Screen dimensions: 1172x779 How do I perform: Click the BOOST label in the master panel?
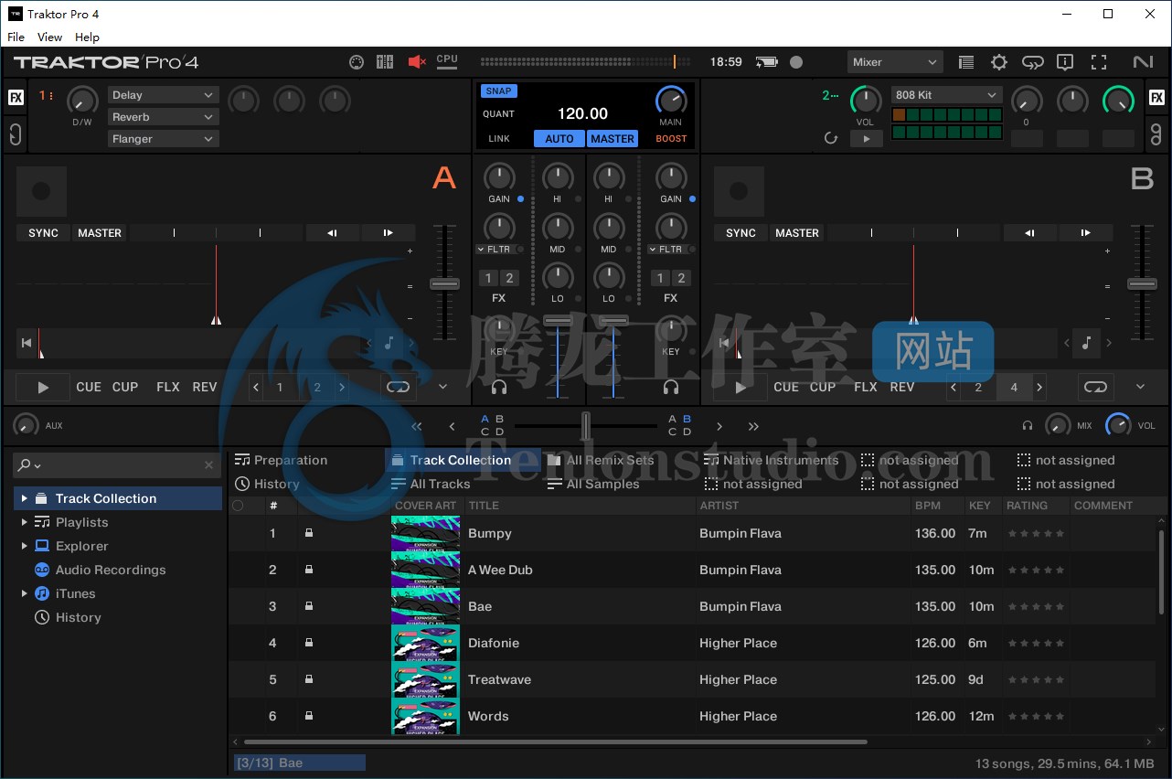pyautogui.click(x=671, y=139)
